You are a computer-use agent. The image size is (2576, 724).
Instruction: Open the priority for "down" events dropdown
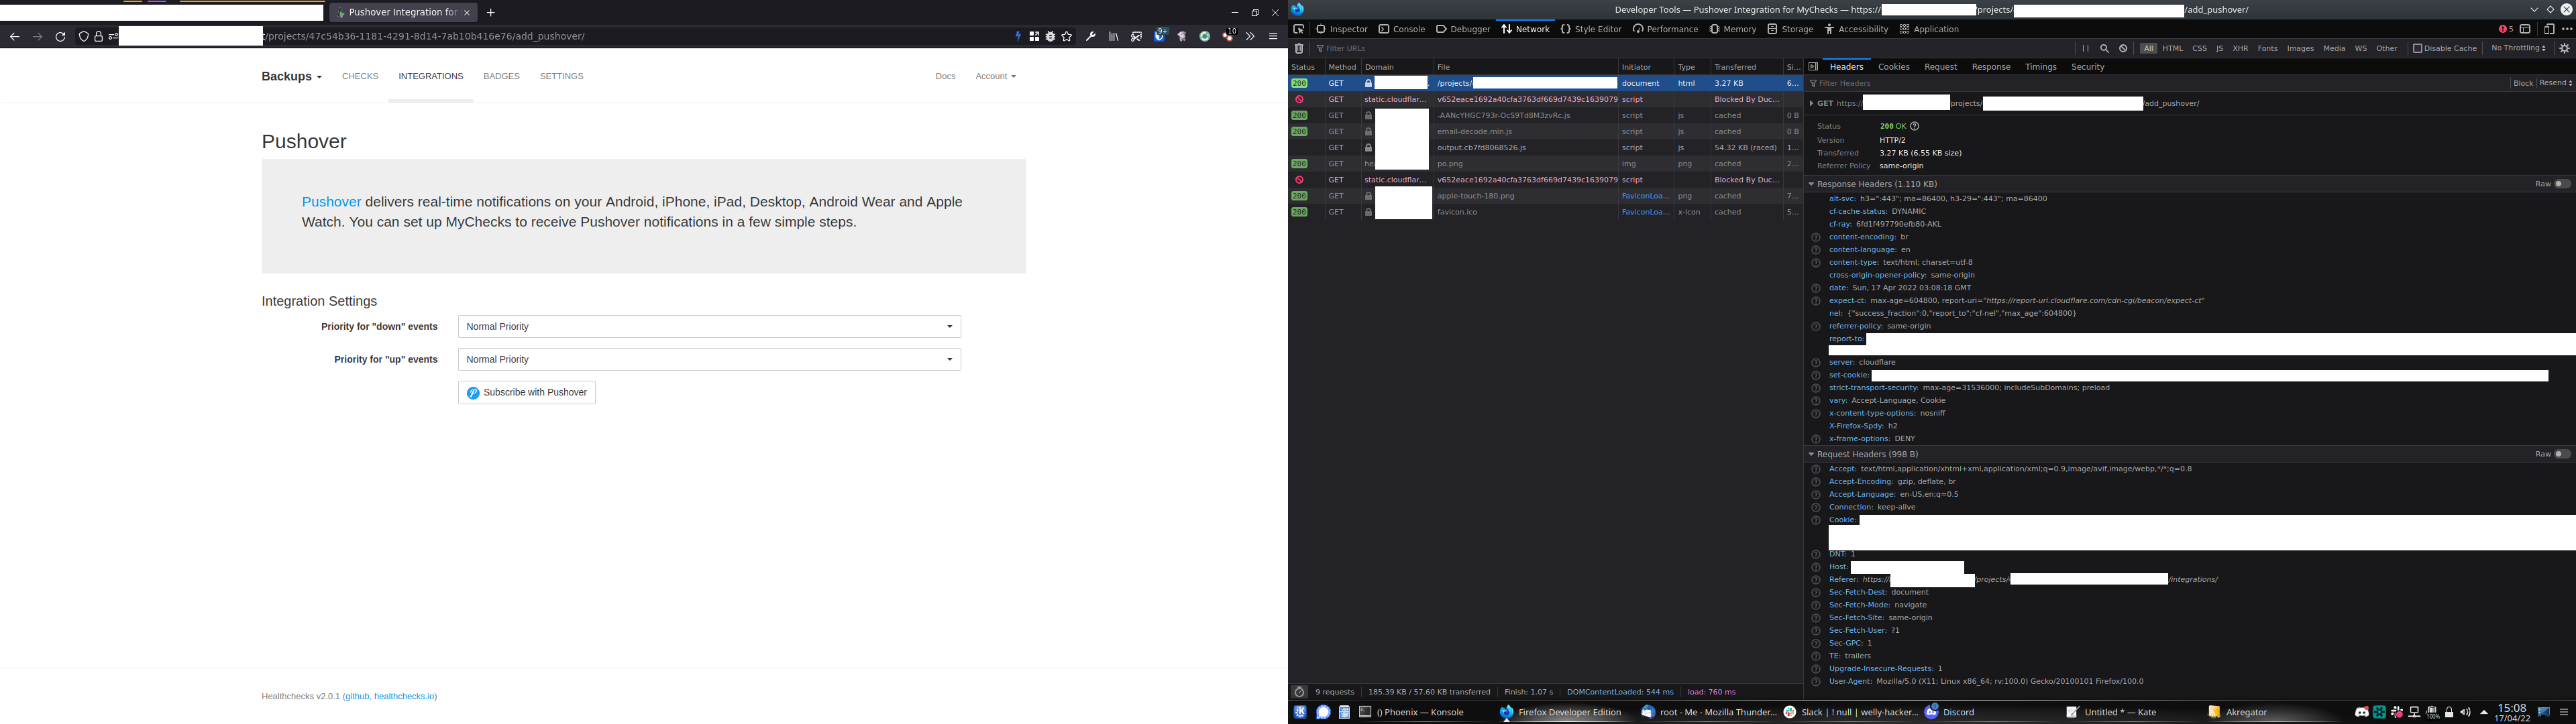click(709, 327)
